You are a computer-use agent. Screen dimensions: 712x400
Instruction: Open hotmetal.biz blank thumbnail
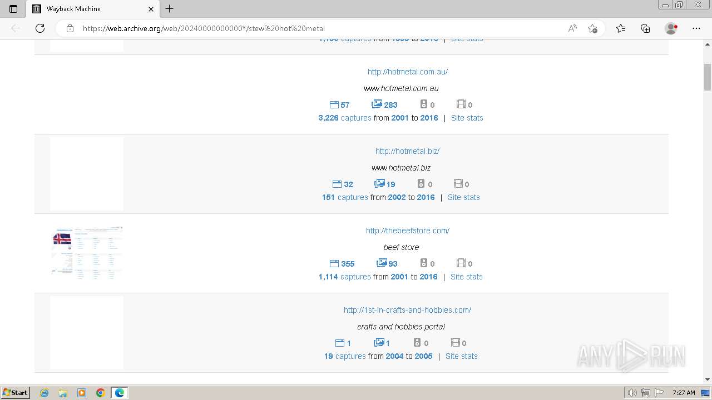pos(87,174)
